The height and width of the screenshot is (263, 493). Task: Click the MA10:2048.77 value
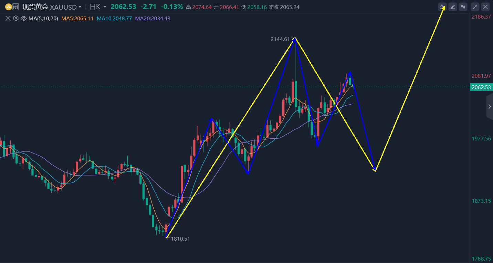[x=114, y=19]
